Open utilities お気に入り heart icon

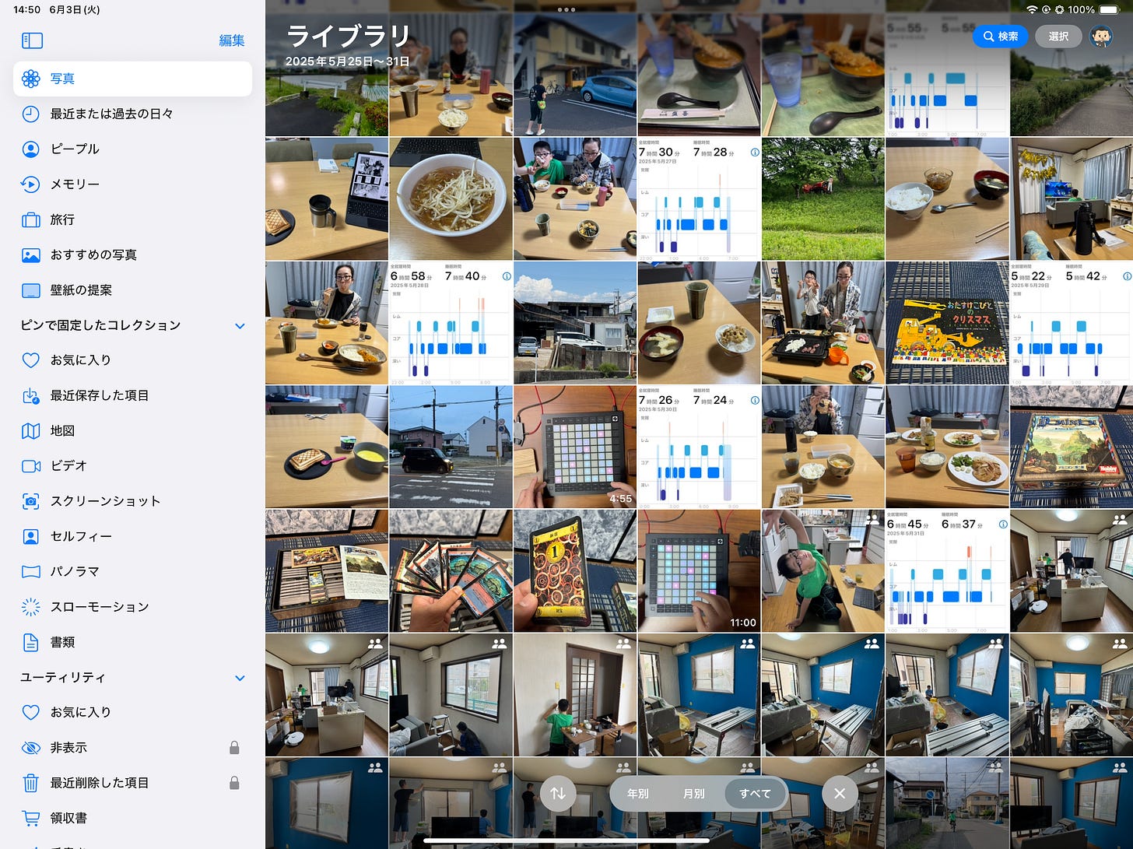[x=30, y=712]
